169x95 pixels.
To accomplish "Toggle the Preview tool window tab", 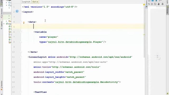I will [167, 10].
